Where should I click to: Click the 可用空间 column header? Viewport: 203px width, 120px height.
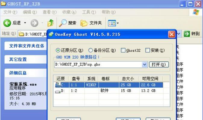151,79
